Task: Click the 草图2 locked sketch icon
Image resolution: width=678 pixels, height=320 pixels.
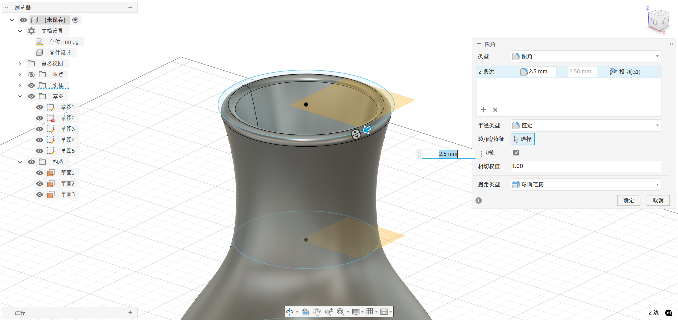Action: [51, 118]
